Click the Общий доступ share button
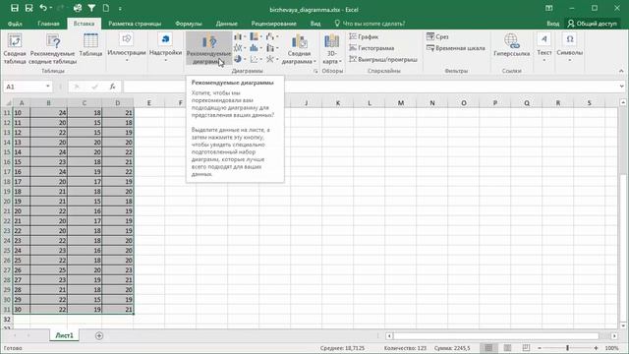The image size is (629, 354). tap(592, 24)
